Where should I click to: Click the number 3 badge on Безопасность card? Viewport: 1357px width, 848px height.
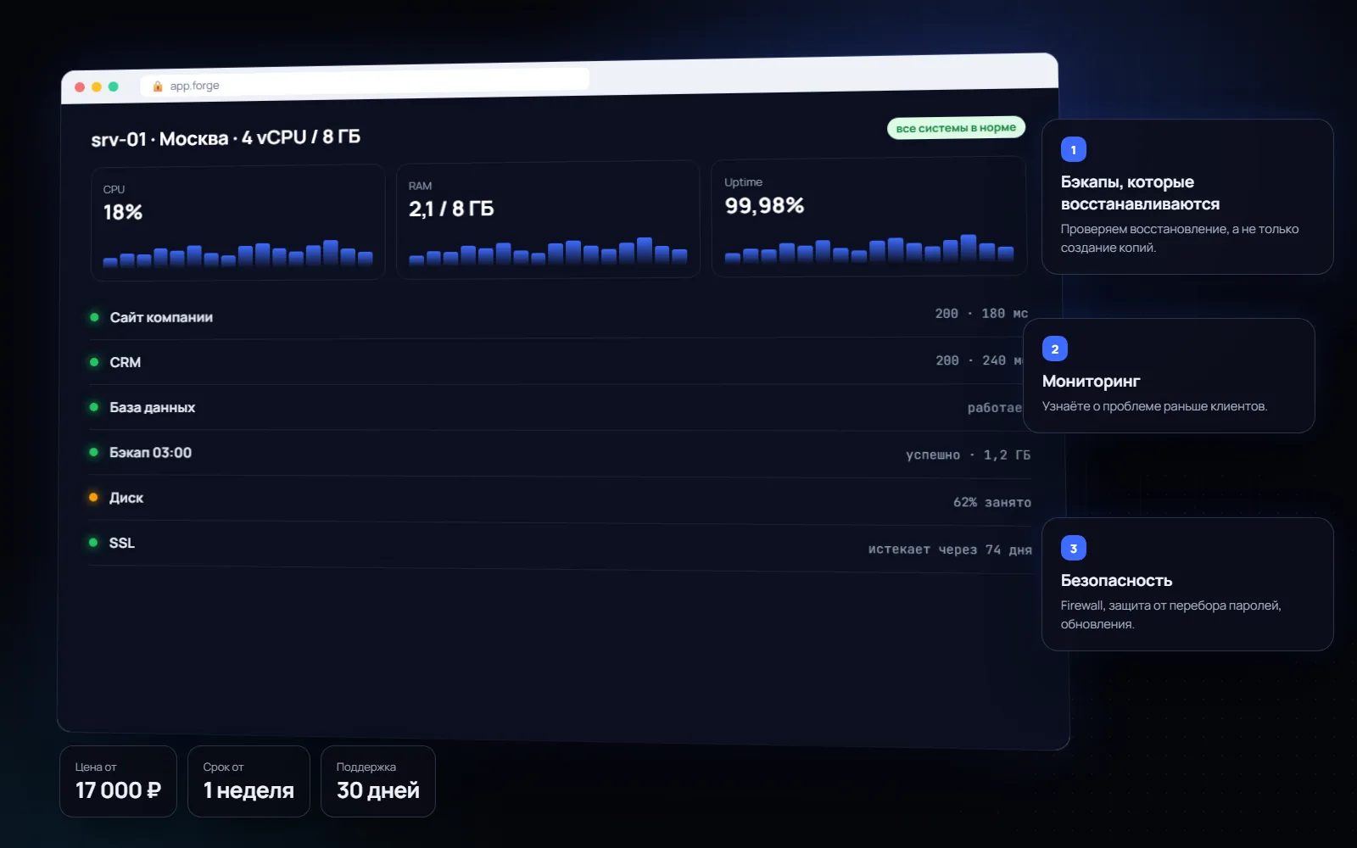click(1074, 549)
